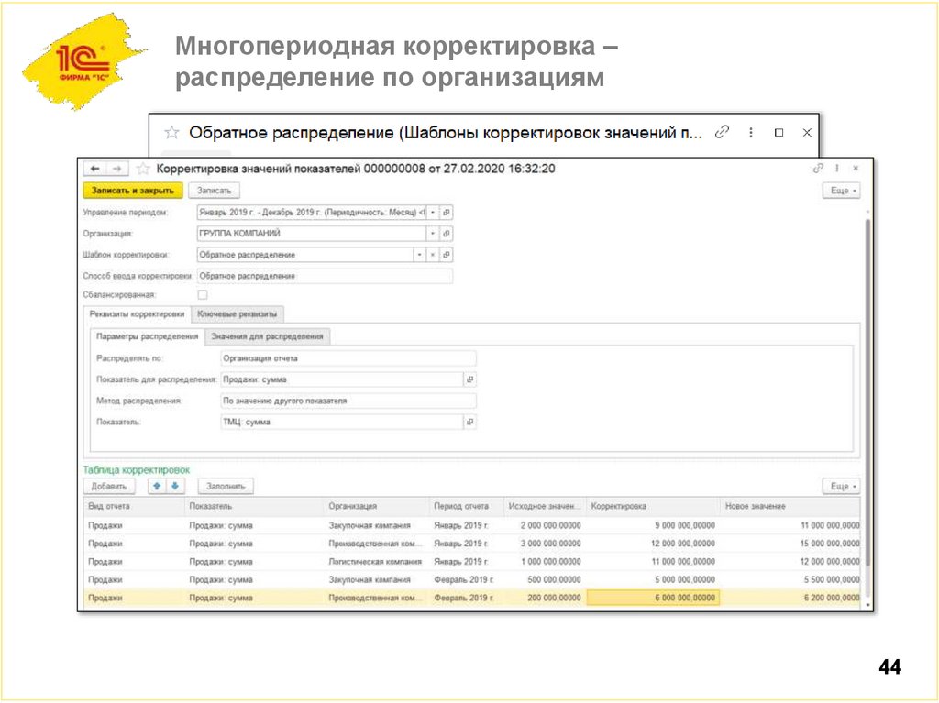Move selected row down with blue arrow
939x703 pixels.
click(175, 486)
